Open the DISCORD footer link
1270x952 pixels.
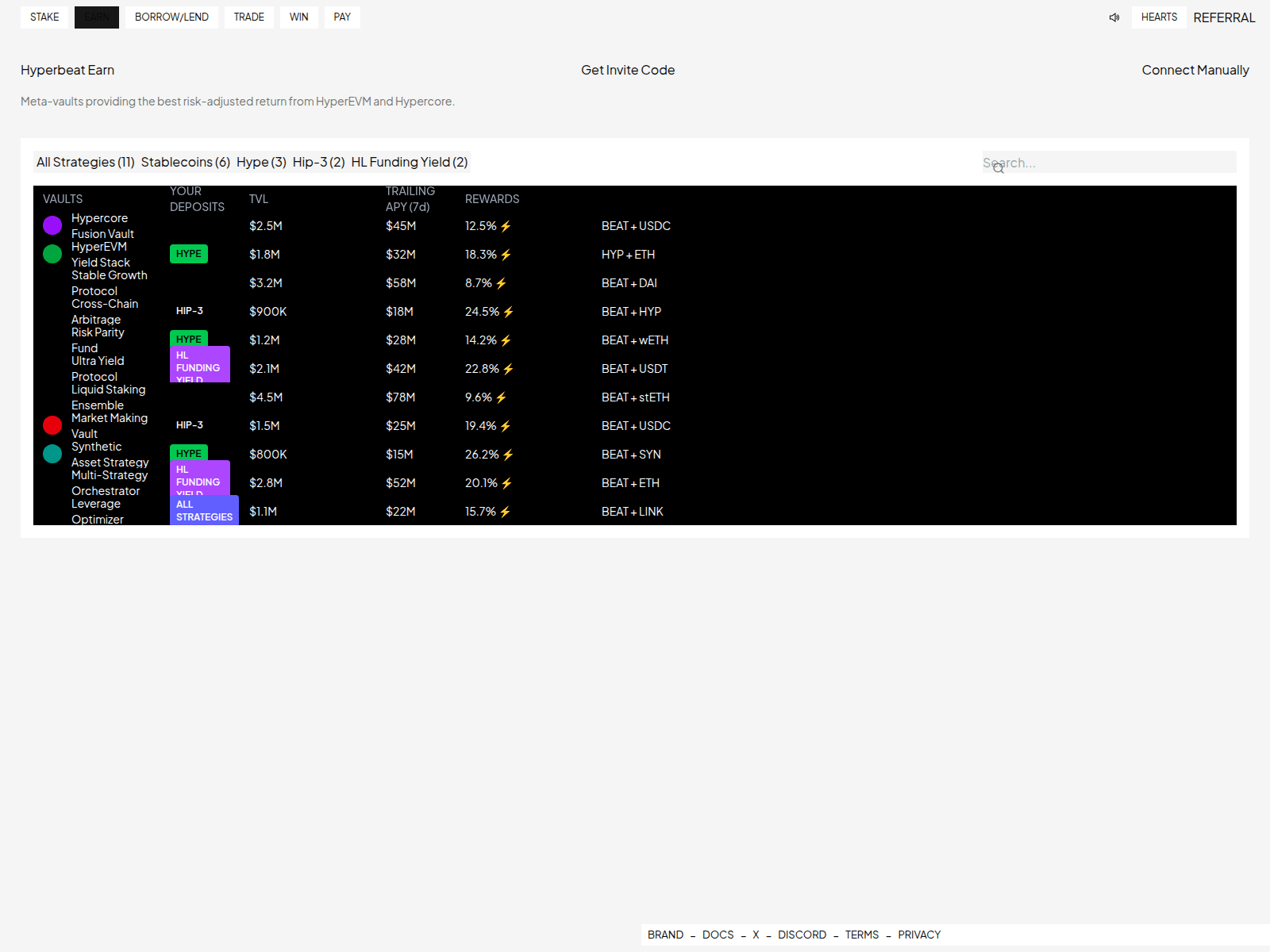pos(802,935)
